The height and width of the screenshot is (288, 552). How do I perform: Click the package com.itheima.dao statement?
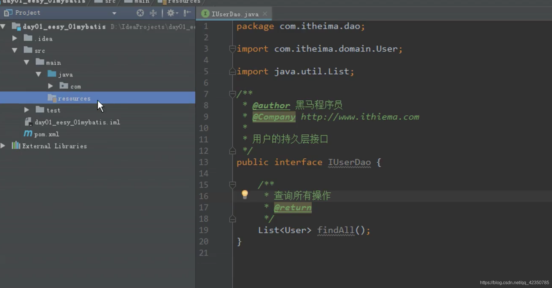pos(301,26)
